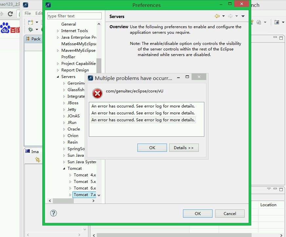This screenshot has height=237, width=286.
Task: Select Profiler in preferences tree
Action: tap(68, 57)
